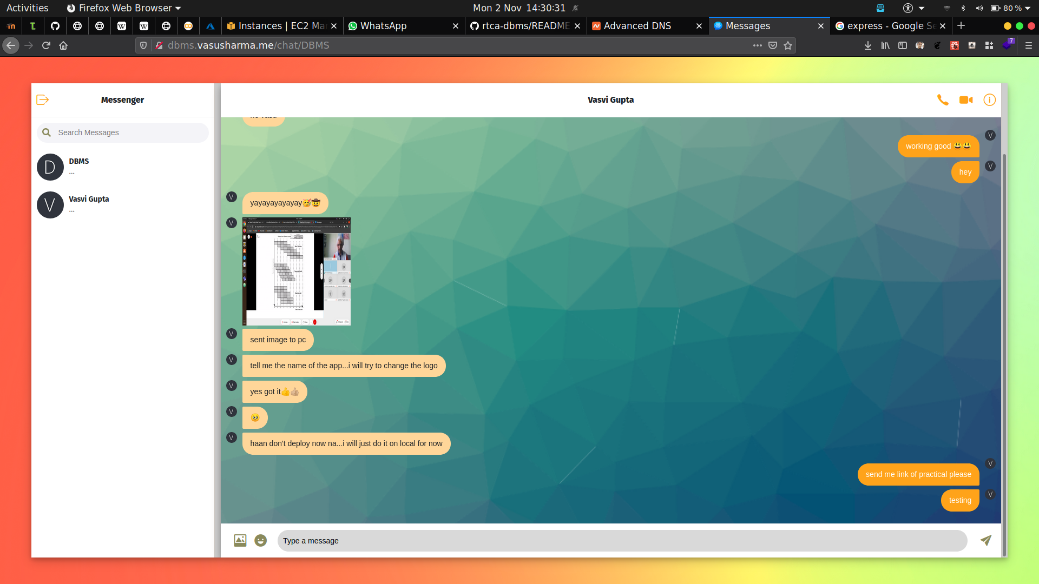
Task: Open the chat info icon
Action: tap(989, 100)
